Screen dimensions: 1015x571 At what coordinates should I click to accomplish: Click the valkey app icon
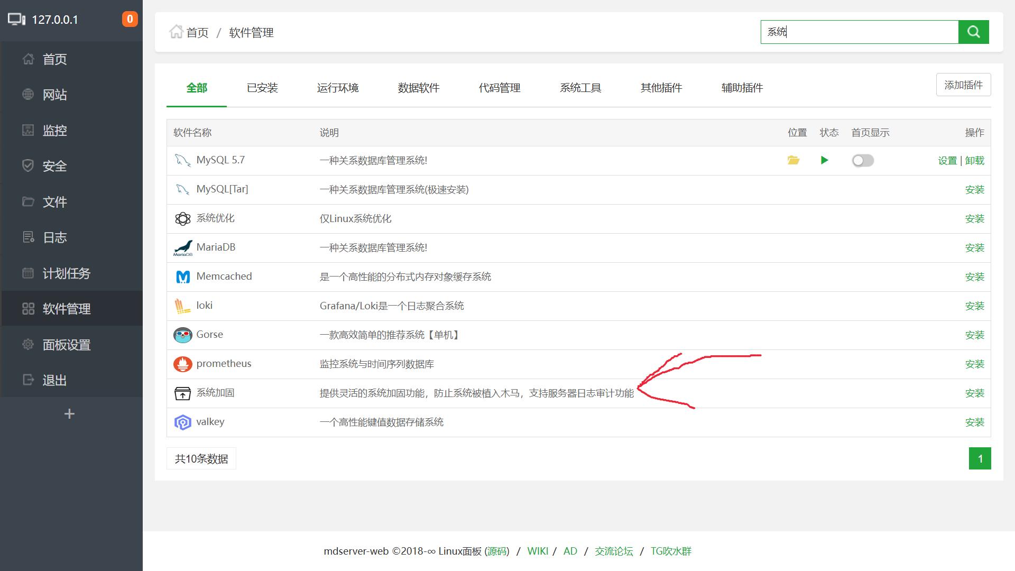(x=182, y=422)
